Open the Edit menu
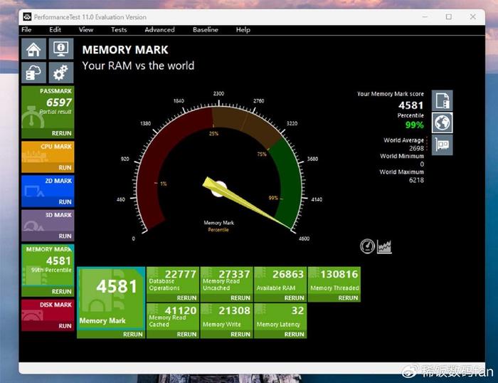Screen dimensions: 498x383 point(55,30)
